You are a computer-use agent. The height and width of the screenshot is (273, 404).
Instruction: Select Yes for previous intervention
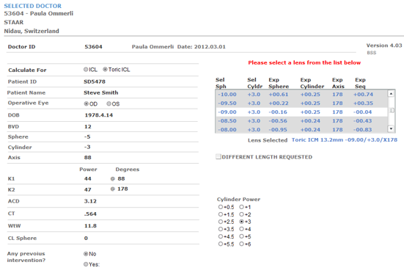click(x=86, y=264)
